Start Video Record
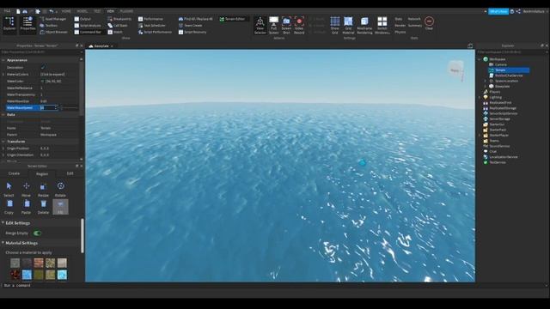 click(299, 25)
